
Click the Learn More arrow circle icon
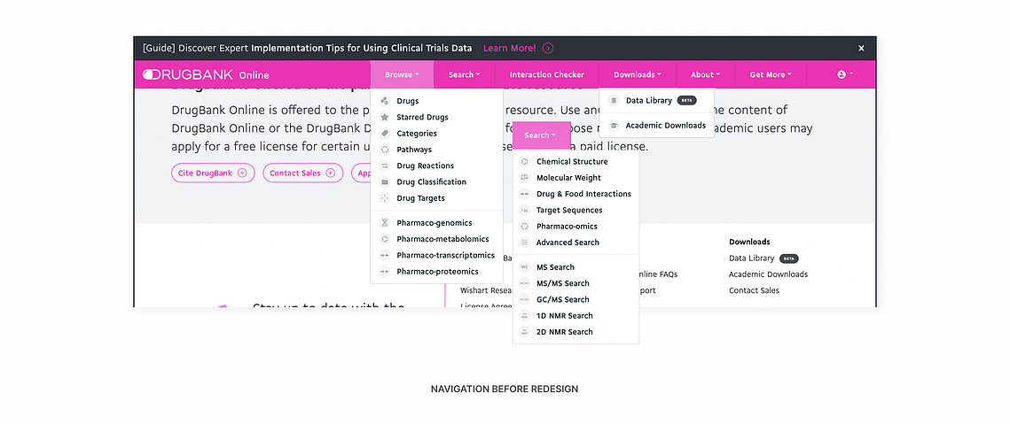(548, 49)
